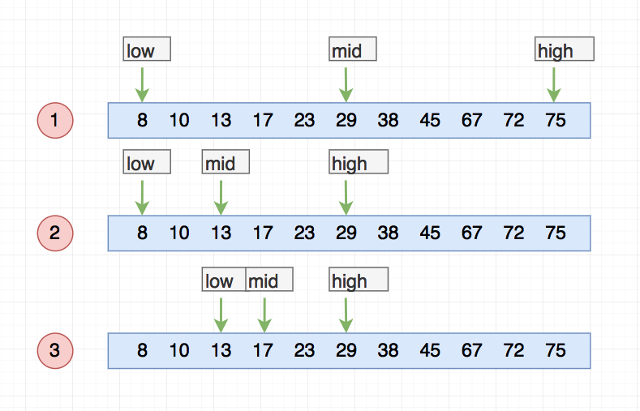Click number 17 in the third array
This screenshot has width=640, height=411.
point(263,351)
